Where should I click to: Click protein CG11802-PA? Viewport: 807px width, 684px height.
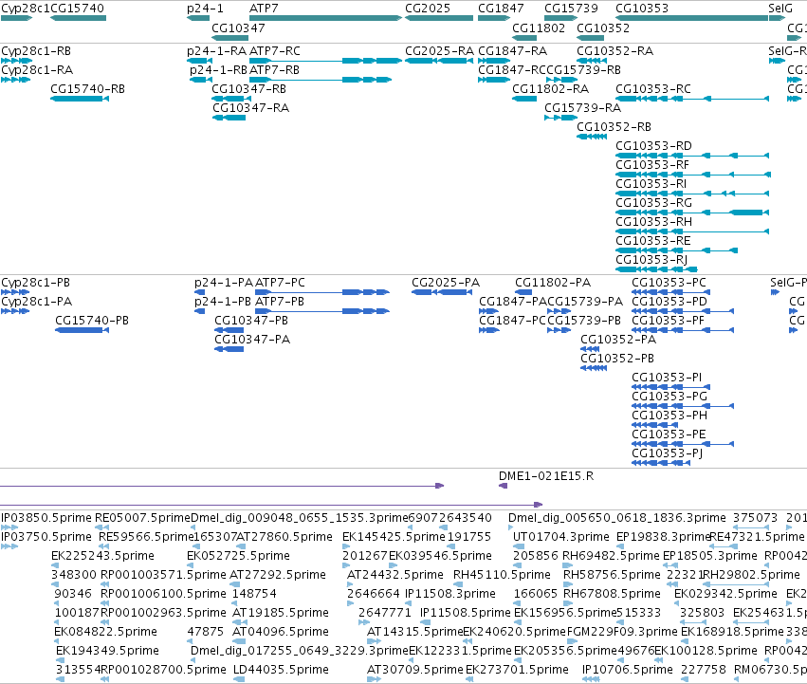click(x=523, y=292)
